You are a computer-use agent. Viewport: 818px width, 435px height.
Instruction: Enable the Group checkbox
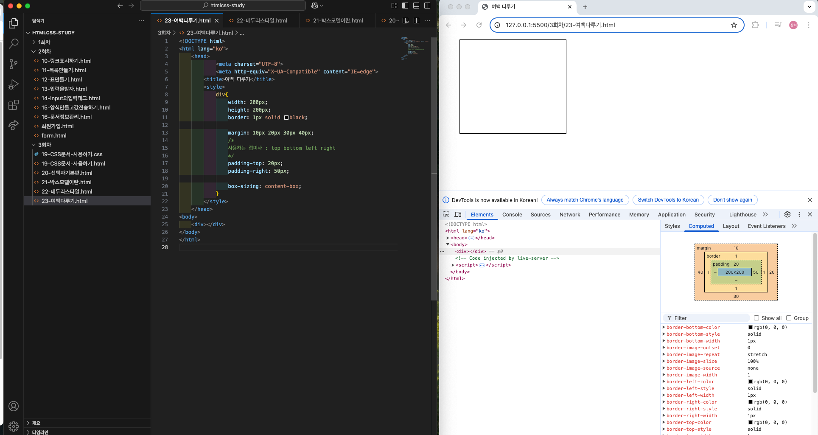coord(789,318)
